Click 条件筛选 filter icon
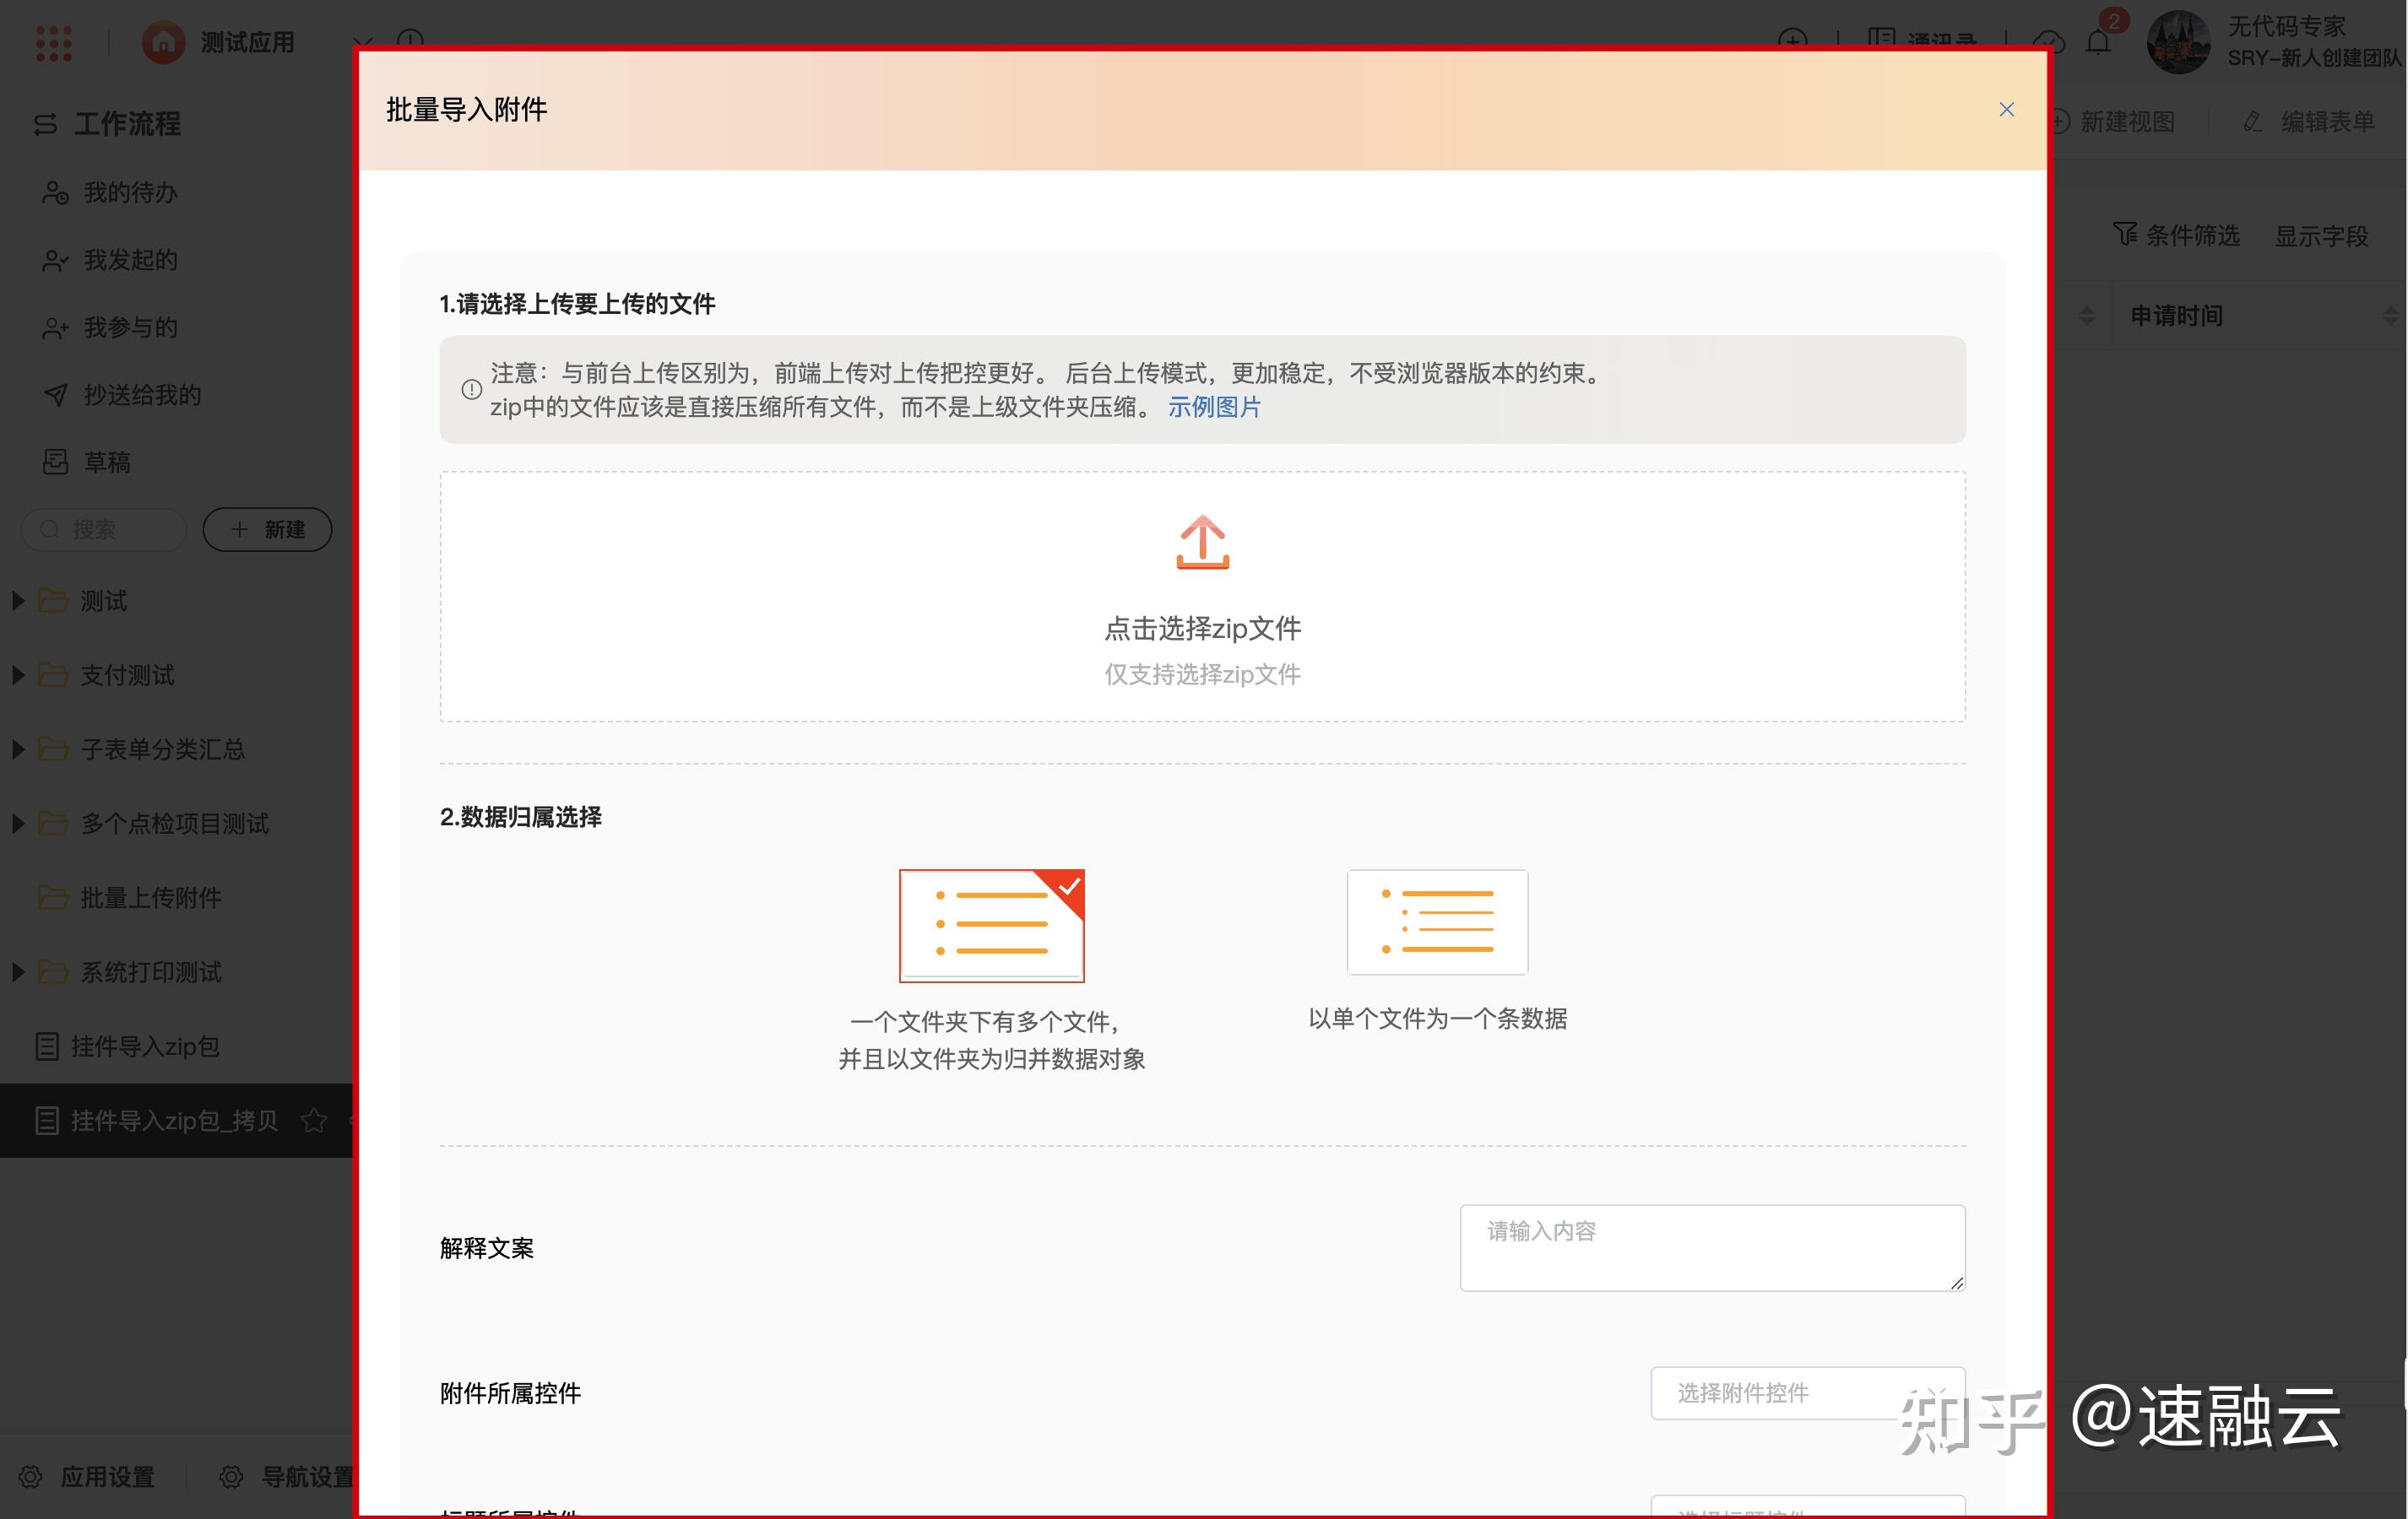This screenshot has width=2408, height=1519. 2124,235
